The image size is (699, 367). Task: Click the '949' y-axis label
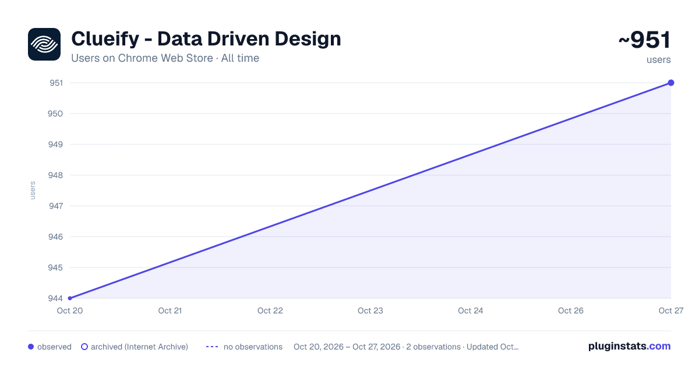click(56, 144)
